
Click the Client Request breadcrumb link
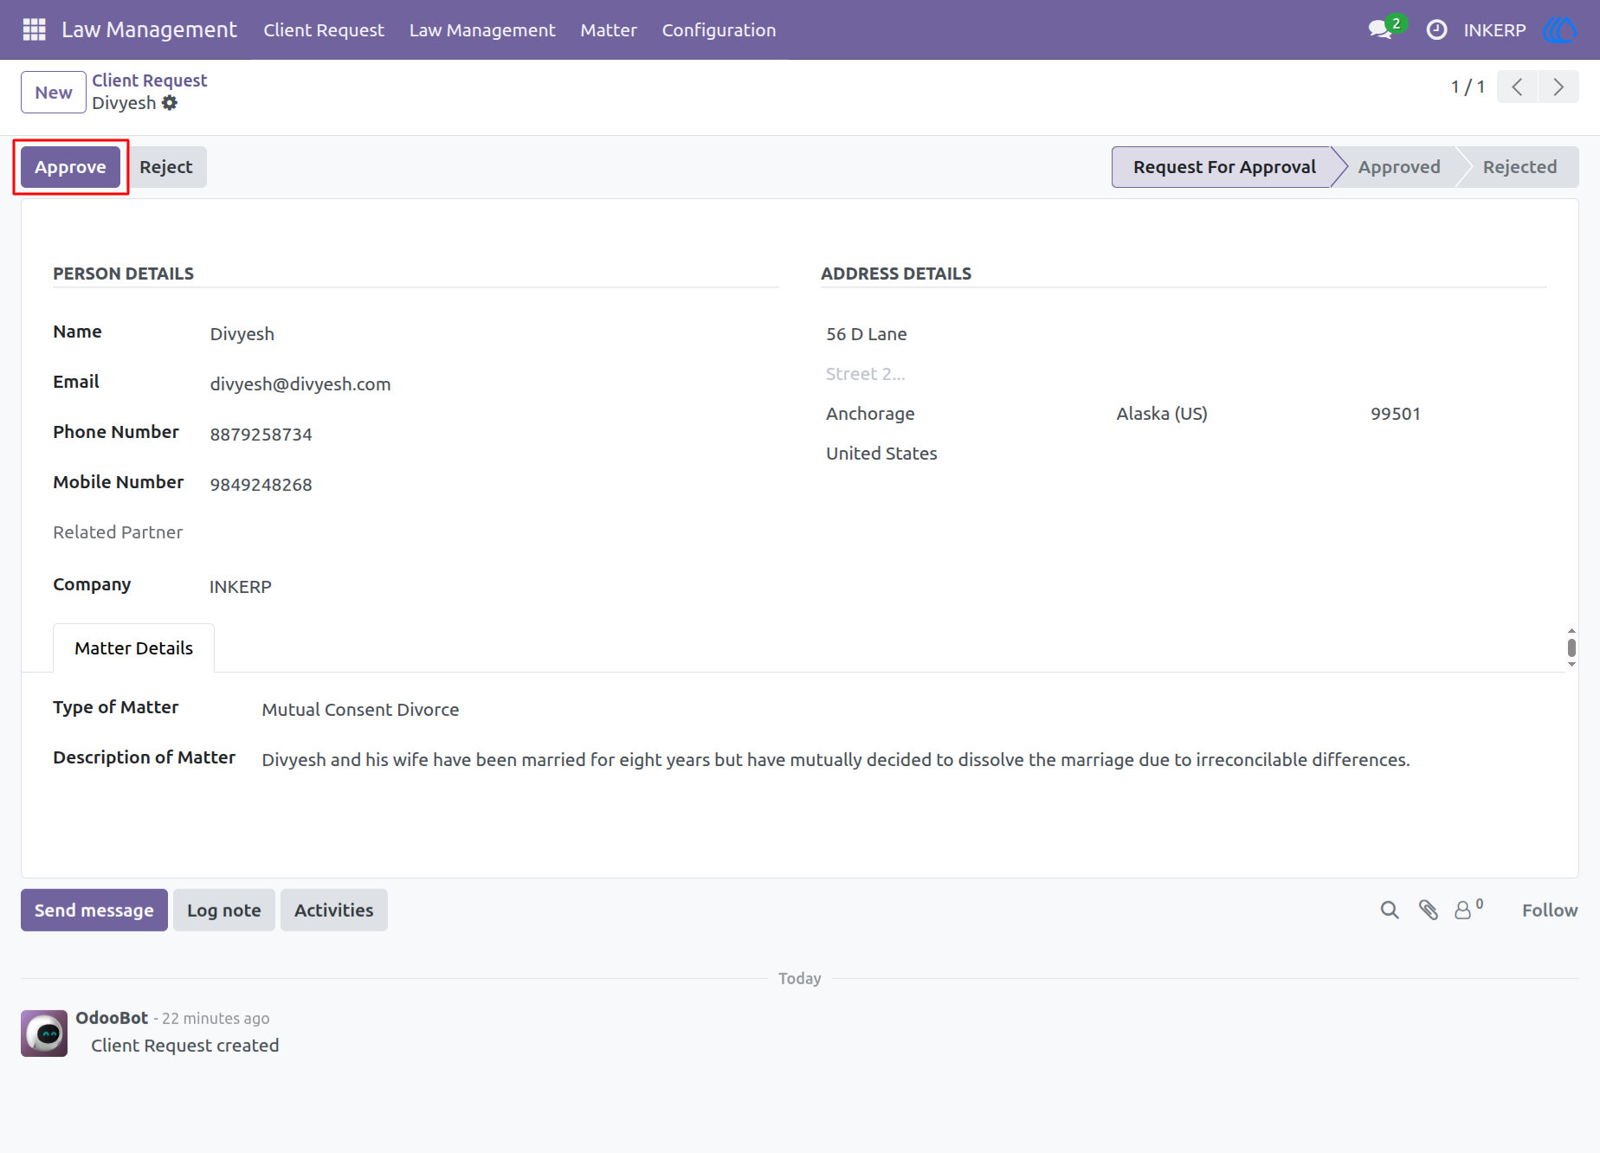(x=150, y=81)
